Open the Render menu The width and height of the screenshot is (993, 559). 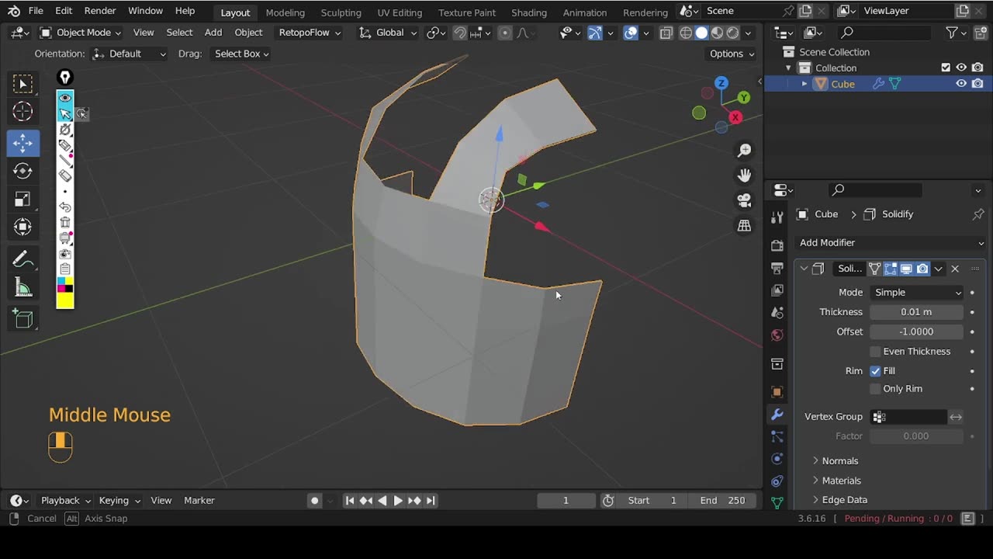(x=100, y=11)
